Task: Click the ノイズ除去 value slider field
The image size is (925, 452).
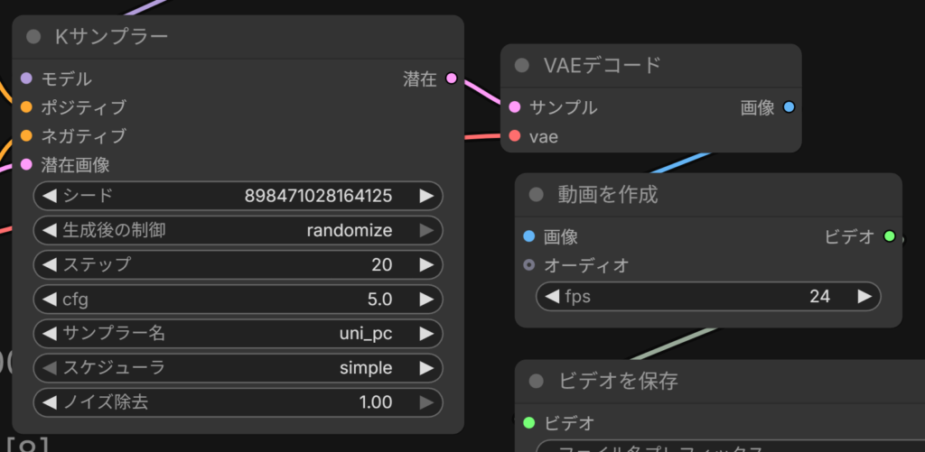Action: [x=238, y=401]
